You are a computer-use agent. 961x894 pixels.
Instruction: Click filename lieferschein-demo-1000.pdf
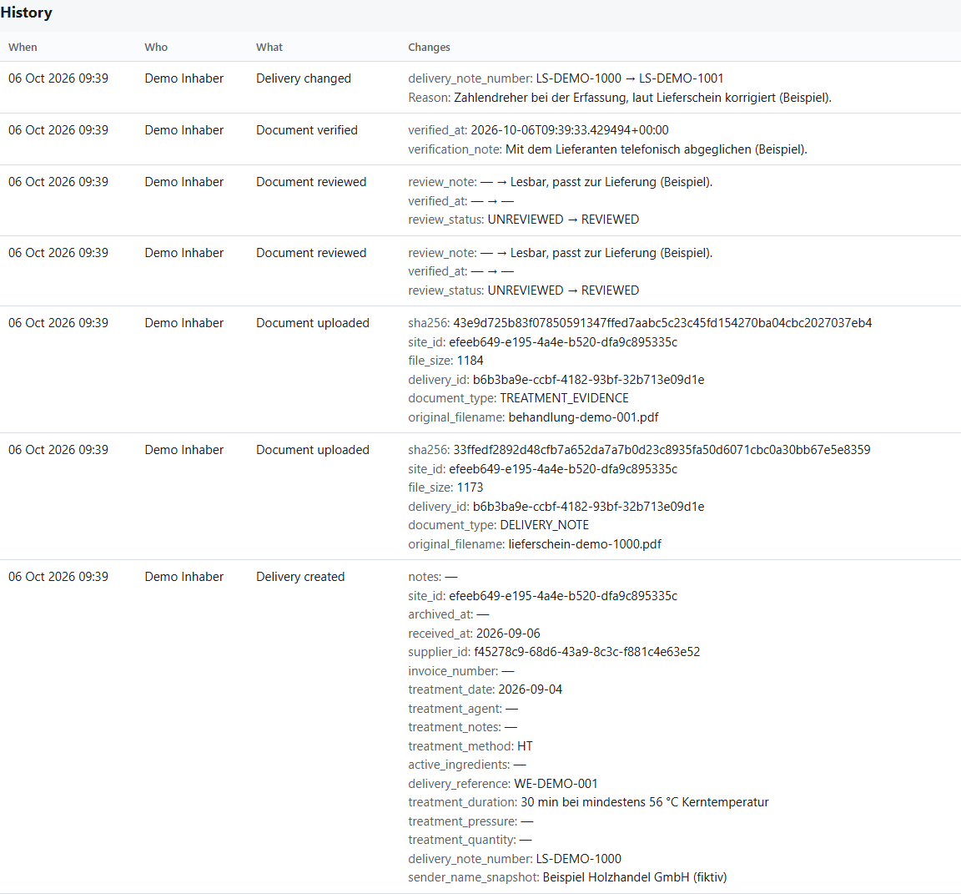click(585, 544)
